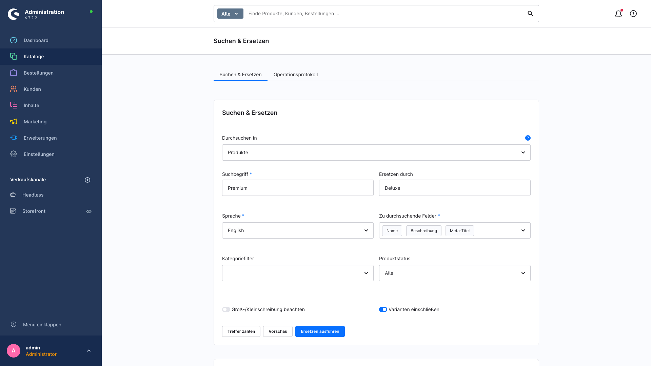Screen dimensions: 651x366
Task: Click into the Suchbegriff input field
Action: coord(298,188)
